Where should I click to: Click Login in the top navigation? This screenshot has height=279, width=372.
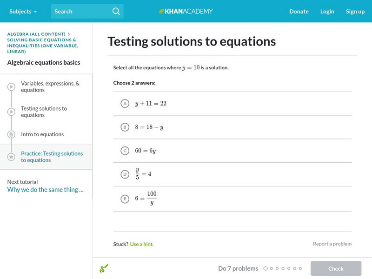[x=327, y=11]
